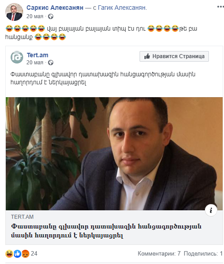The height and width of the screenshot is (264, 224).
Task: Open the bold article headline link
Action: pos(106,231)
